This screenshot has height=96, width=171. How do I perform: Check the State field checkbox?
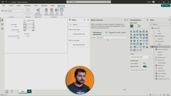[x=154, y=44]
